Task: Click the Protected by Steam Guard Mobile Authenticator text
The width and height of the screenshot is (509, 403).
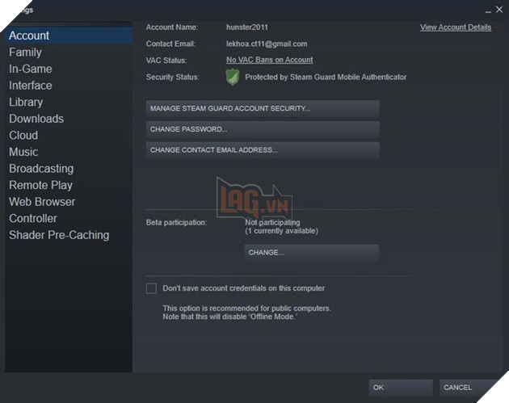Action: (x=326, y=78)
